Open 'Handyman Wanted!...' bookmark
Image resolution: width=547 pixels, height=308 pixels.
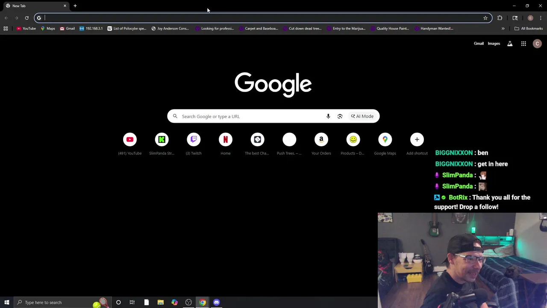434,29
